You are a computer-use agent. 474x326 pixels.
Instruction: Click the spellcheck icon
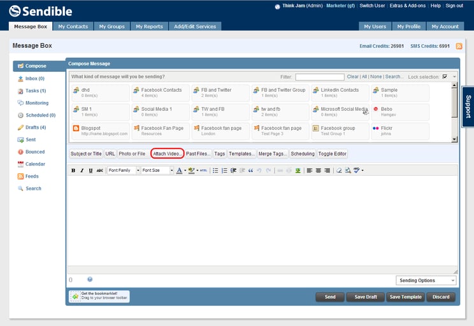click(x=356, y=171)
